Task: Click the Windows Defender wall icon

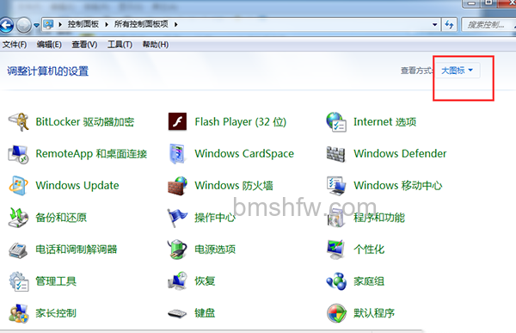Action: (x=336, y=154)
